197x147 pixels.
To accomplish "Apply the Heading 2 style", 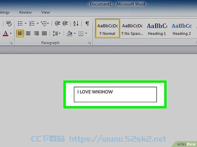I will point(182,29).
